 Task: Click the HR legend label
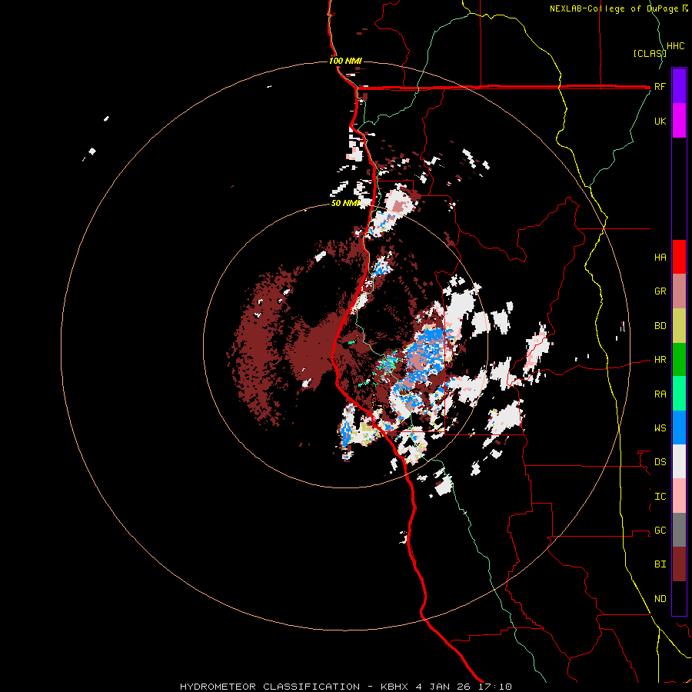click(x=660, y=360)
